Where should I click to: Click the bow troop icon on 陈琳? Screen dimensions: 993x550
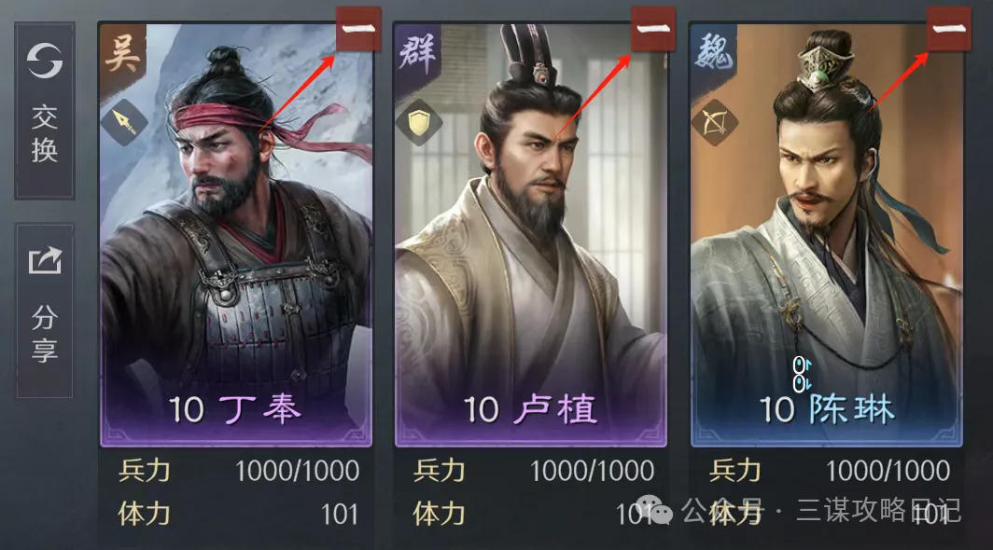715,122
